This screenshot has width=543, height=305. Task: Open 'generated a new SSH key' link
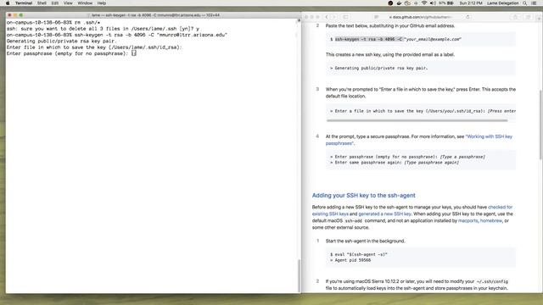coord(384,213)
